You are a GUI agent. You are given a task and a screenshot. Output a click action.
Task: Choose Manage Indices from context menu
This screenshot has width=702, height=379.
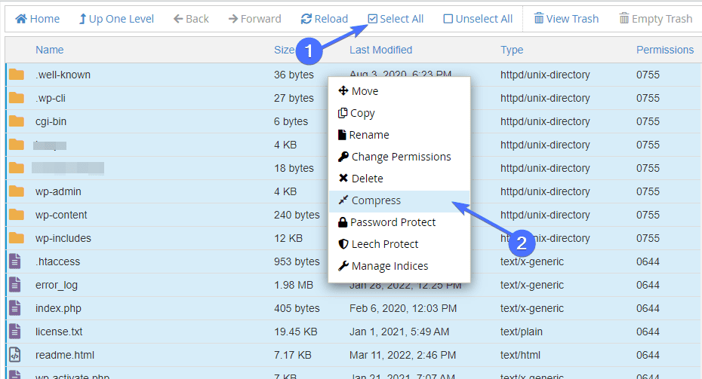pos(399,267)
